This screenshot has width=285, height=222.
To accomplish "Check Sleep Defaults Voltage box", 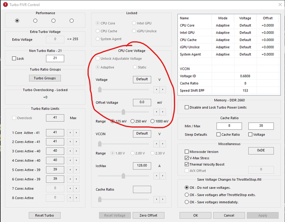I will coord(250,134).
